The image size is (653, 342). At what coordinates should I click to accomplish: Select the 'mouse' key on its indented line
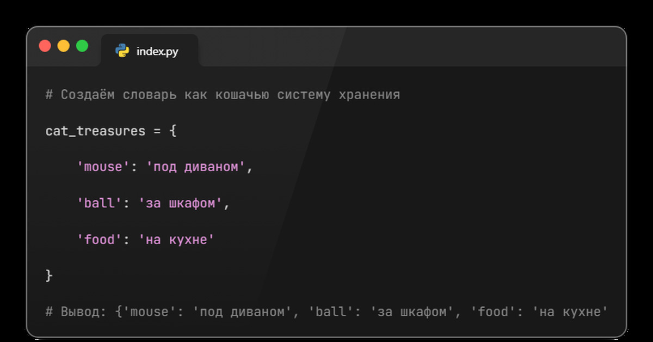(103, 167)
